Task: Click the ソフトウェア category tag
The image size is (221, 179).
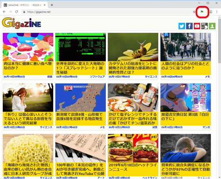Action: [x=97, y=77]
